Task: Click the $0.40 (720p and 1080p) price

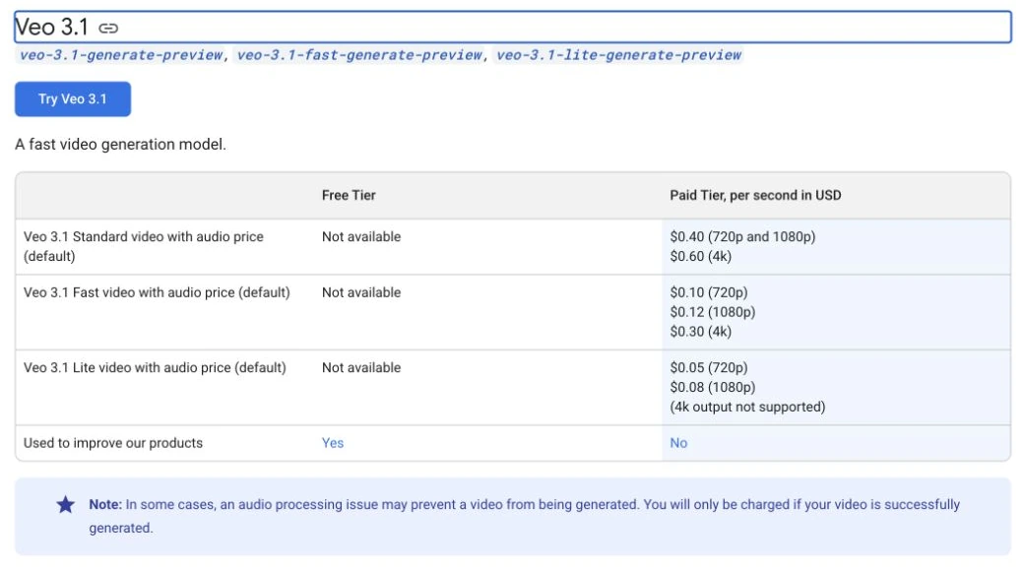Action: 742,237
